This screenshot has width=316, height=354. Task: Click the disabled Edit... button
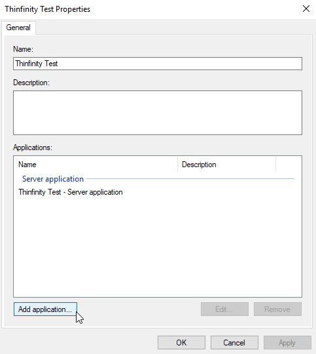point(224,309)
